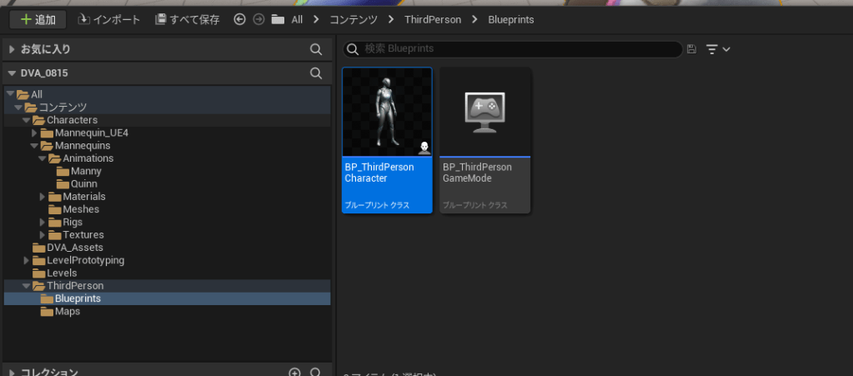853x376 pixels.
Task: Click the search icon in DVA_0815 header
Action: point(316,73)
